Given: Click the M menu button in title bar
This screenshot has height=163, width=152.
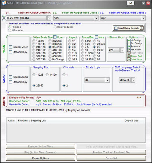Looking at the screenshot, I should [x=131, y=3].
